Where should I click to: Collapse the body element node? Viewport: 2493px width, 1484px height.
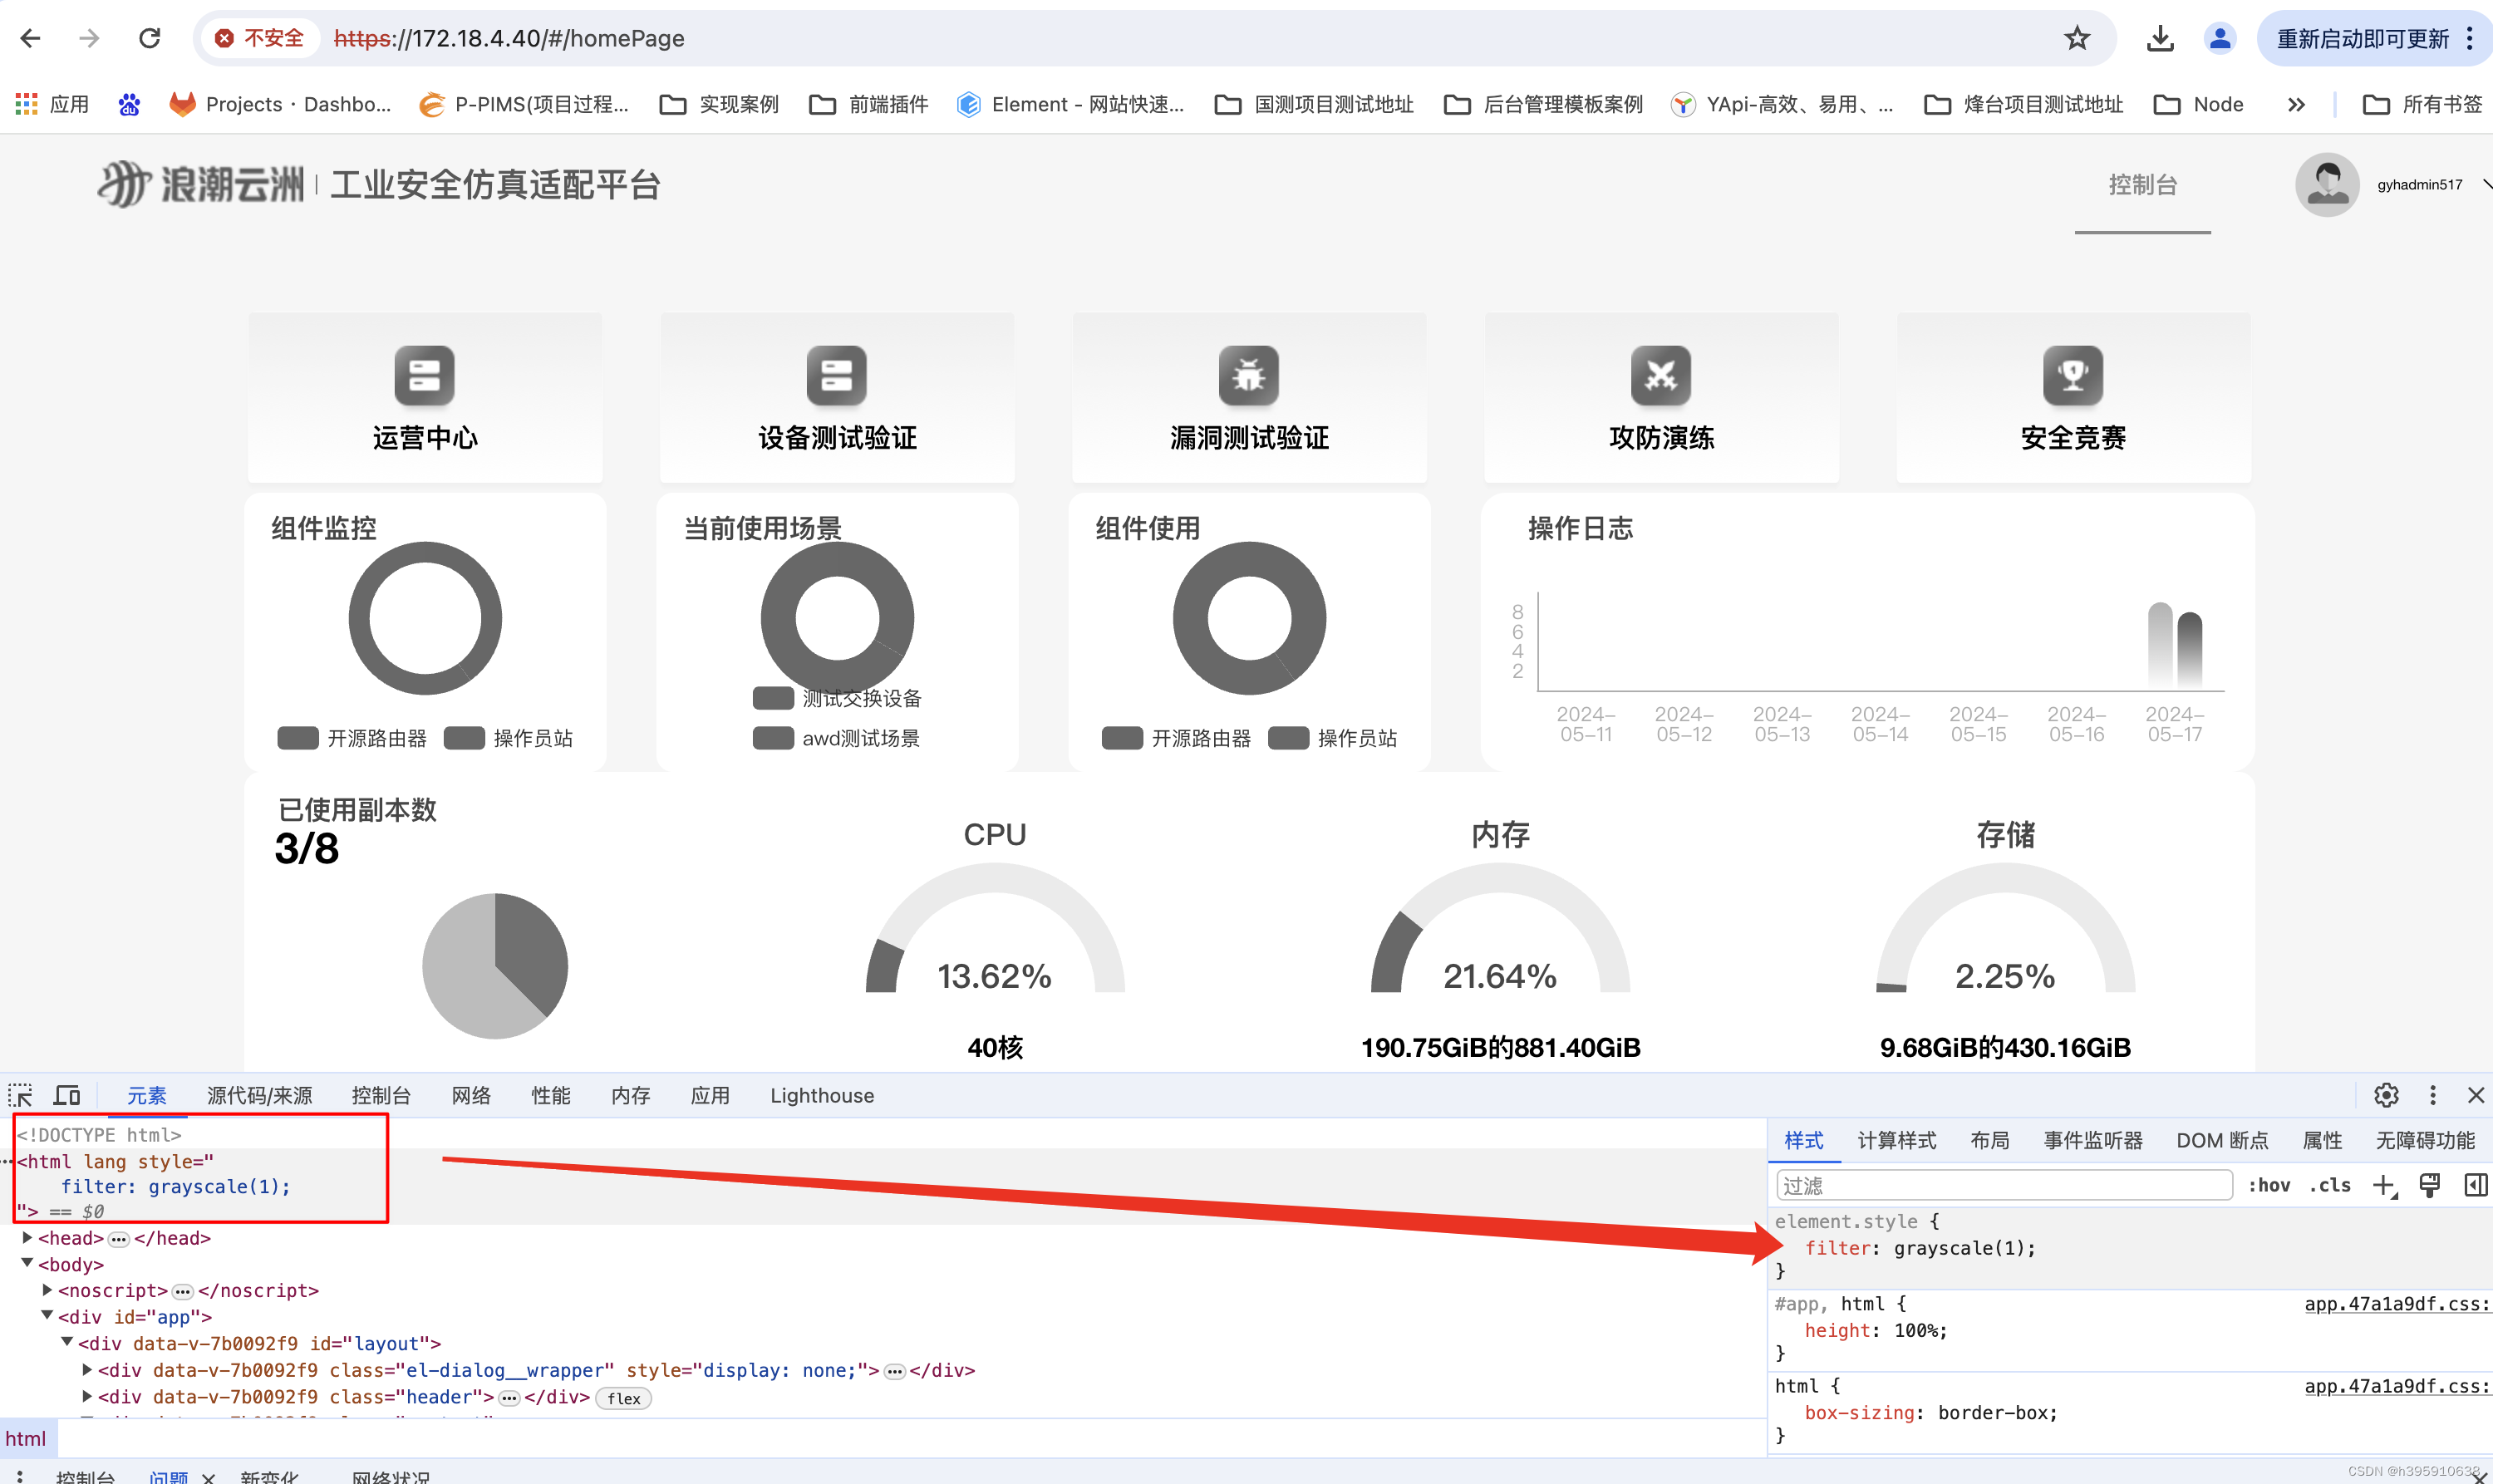[28, 1264]
